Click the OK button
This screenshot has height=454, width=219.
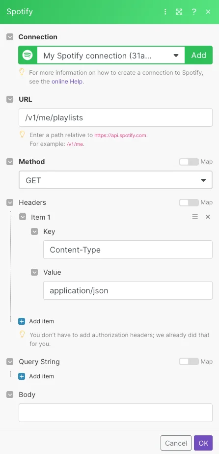point(203,443)
